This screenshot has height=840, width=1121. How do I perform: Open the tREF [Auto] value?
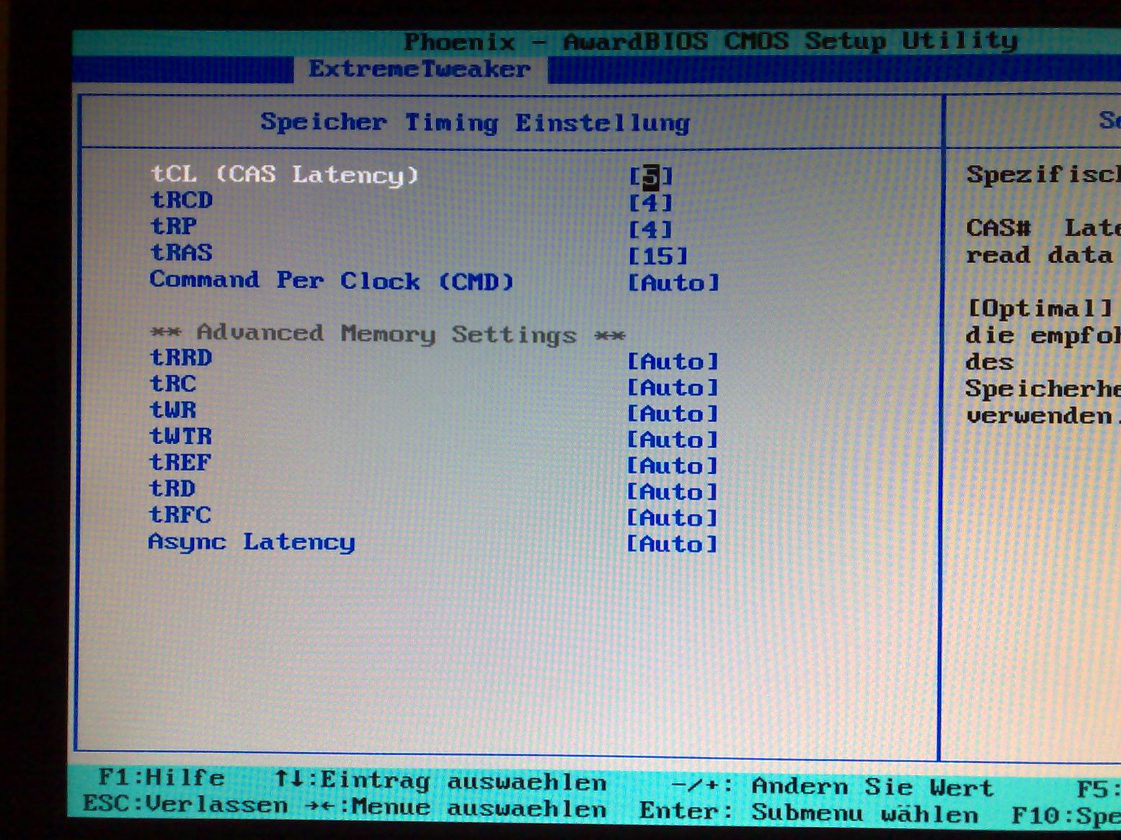[x=672, y=465]
